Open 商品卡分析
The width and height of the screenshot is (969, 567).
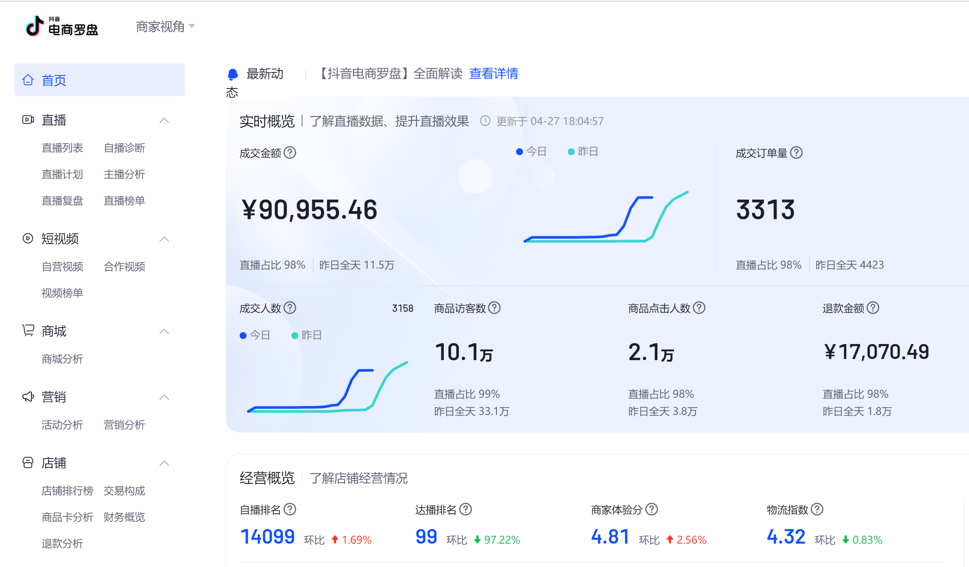(x=67, y=517)
